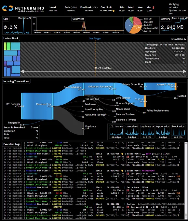Click the State Validation flow label
The width and height of the screenshot is (188, 221).
pos(73,87)
